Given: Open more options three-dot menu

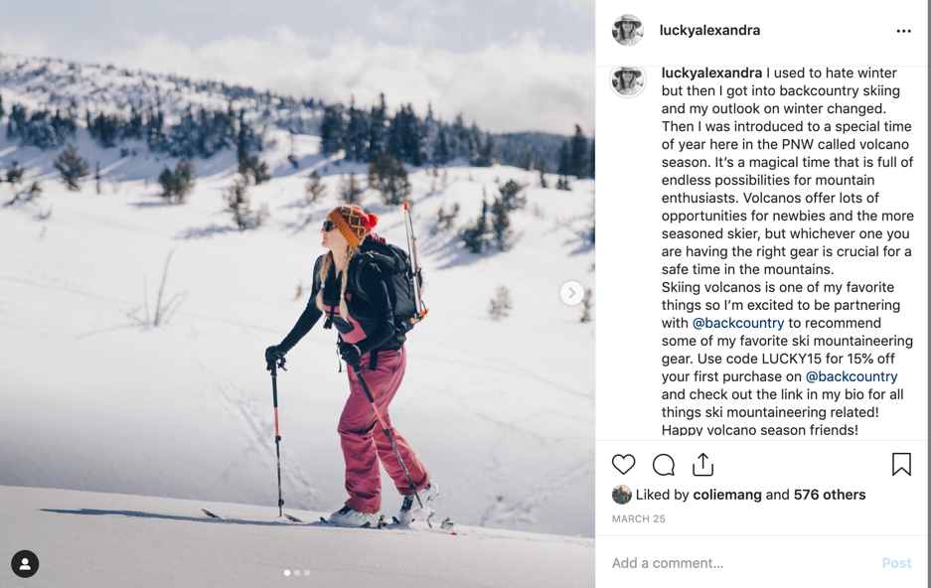Looking at the screenshot, I should (x=904, y=31).
